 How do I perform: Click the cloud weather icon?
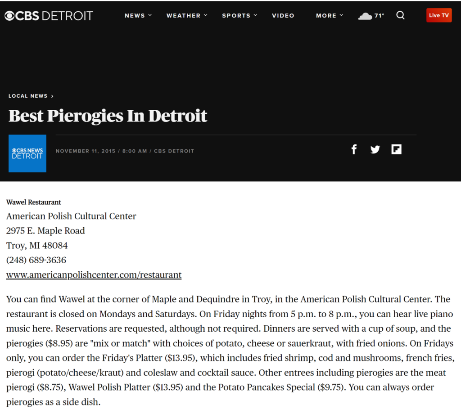[365, 16]
